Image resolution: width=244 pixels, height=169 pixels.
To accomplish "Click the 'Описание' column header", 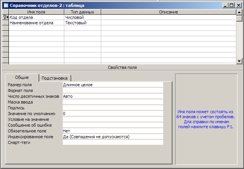I will (x=169, y=12).
